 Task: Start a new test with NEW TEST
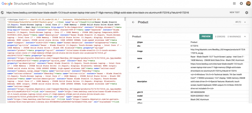(234, 12)
